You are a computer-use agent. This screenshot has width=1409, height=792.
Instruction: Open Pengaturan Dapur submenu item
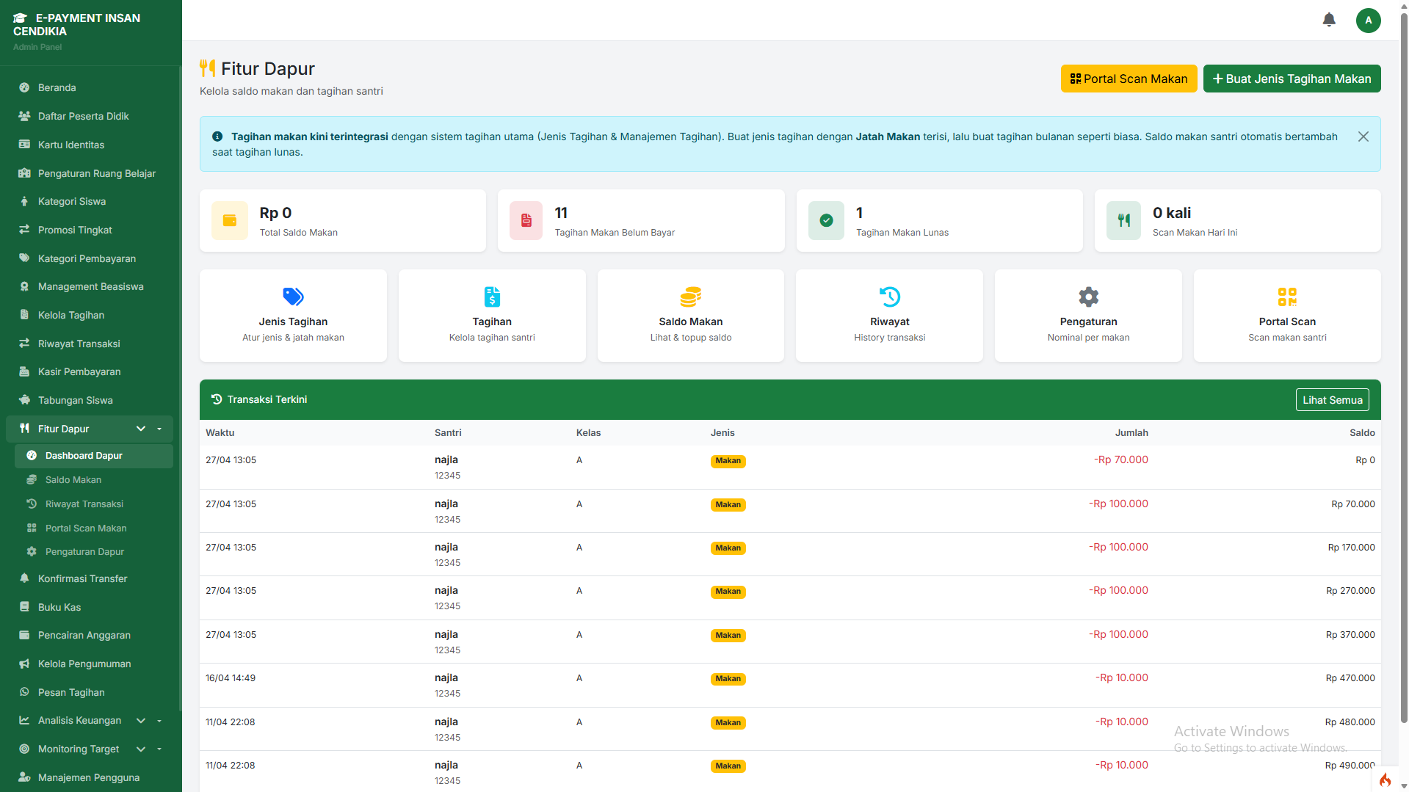click(94, 552)
